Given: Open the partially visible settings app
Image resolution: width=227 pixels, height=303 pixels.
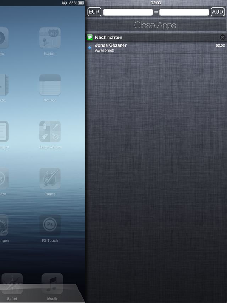Looking at the screenshot, I should (x=4, y=225).
